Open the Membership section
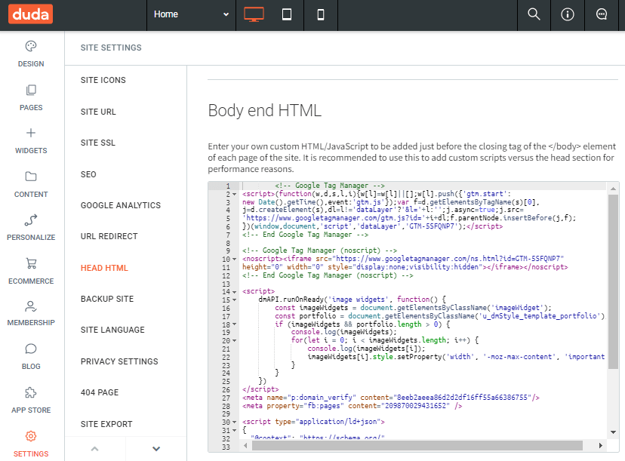Viewport: 625px width, 461px height. 31,314
